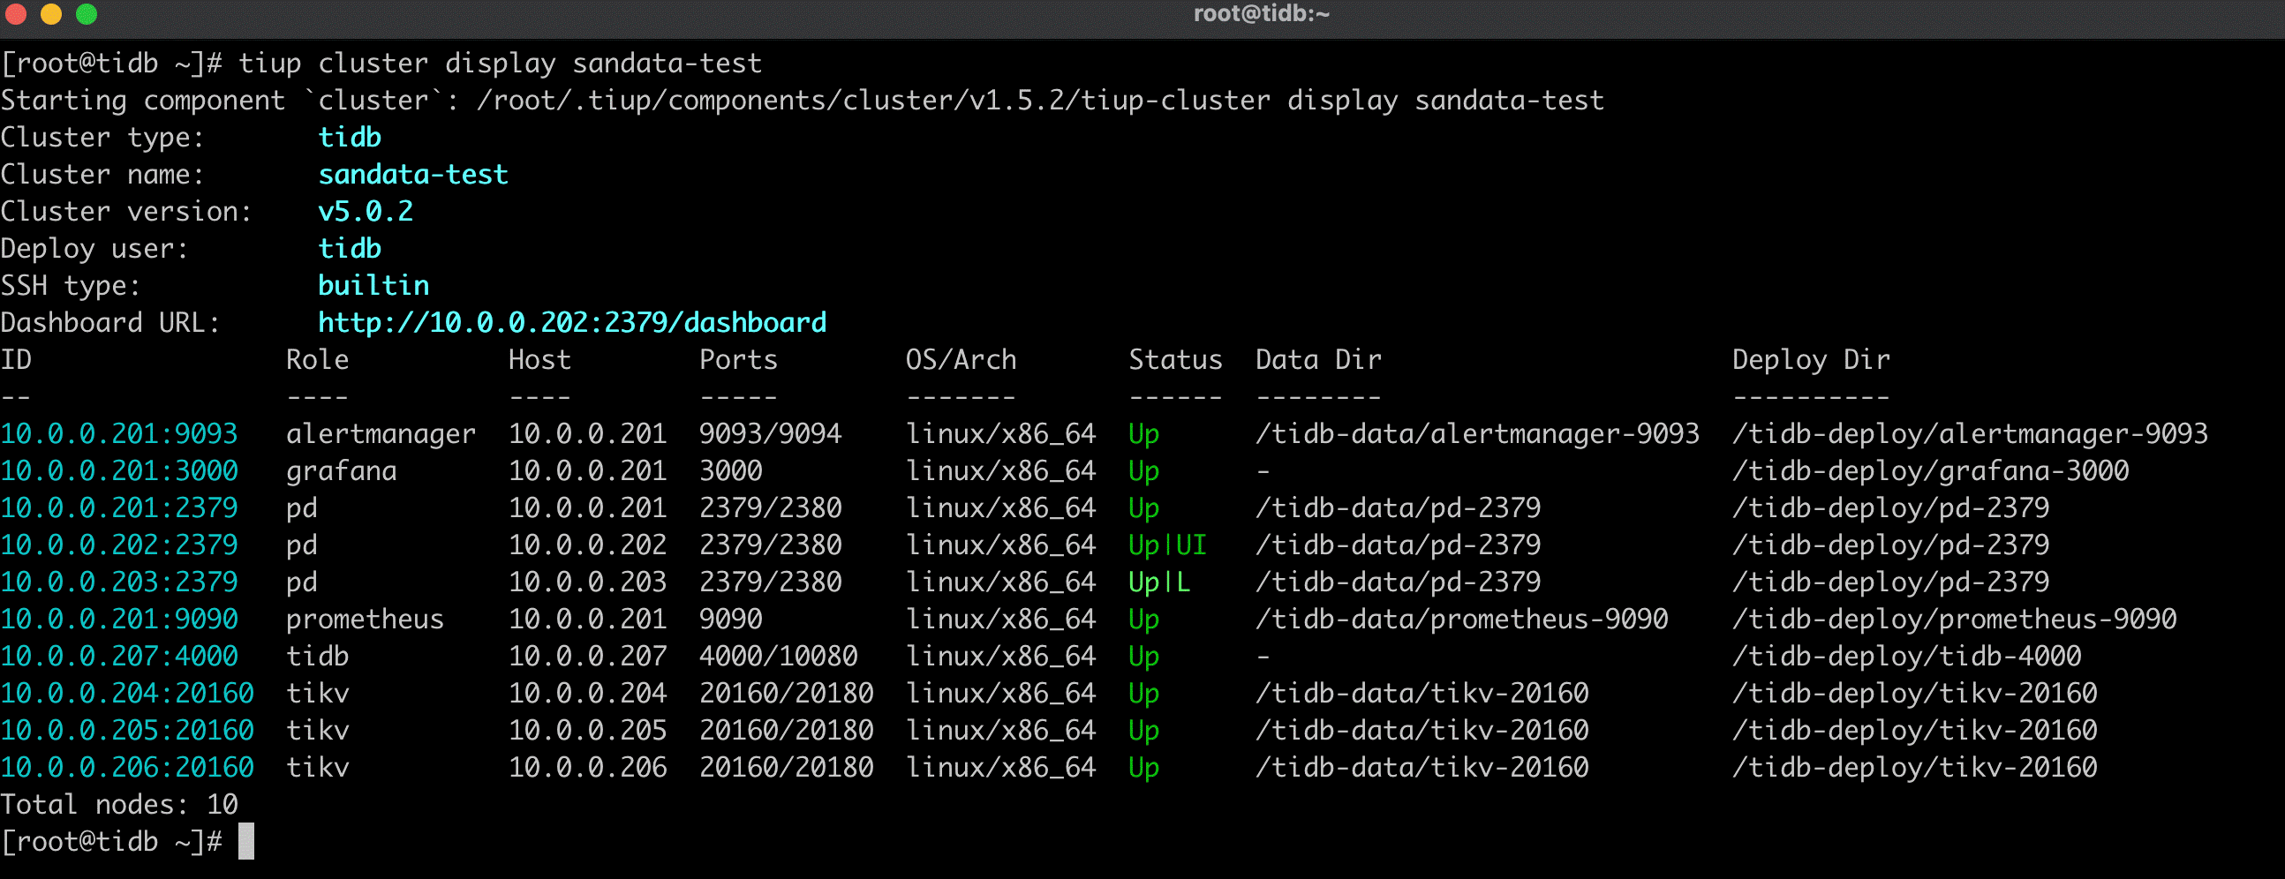
Task: Click the prometheus role text
Action: click(365, 620)
